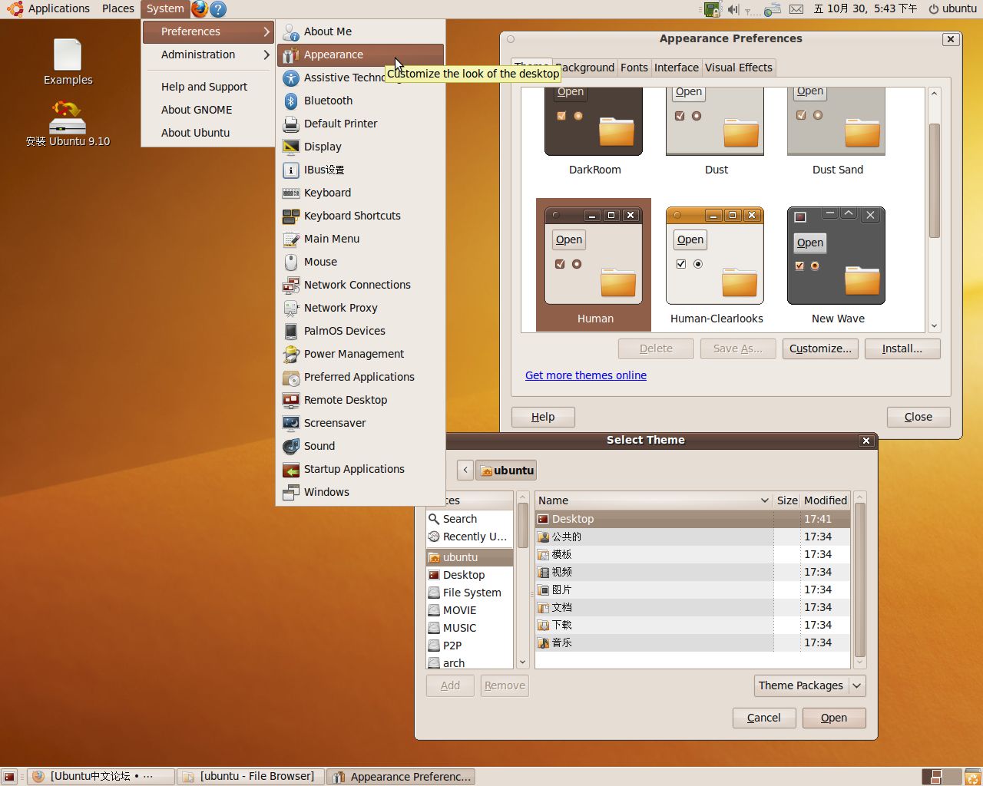Switch to the Background tab

tap(584, 68)
